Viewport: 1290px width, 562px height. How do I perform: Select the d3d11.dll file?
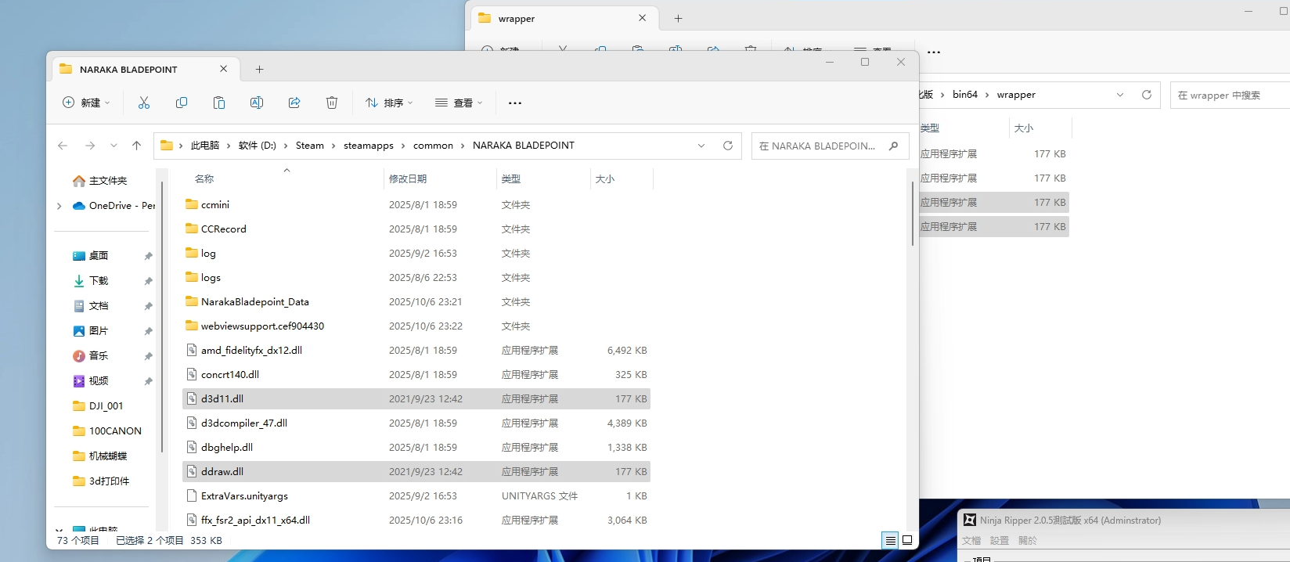point(416,399)
